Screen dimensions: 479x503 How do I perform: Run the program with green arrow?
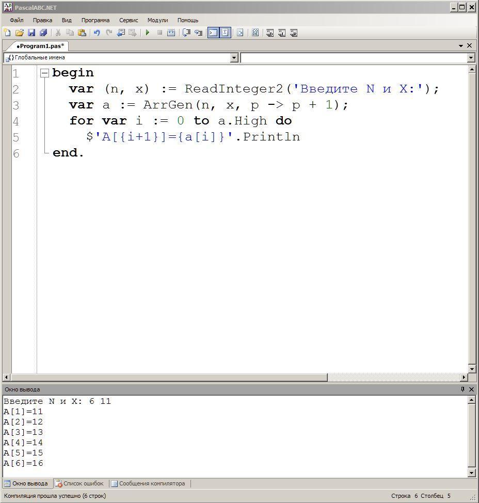pos(148,33)
